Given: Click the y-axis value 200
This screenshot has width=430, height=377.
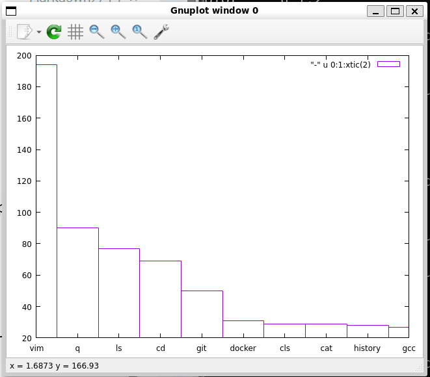Looking at the screenshot, I should tap(24, 56).
